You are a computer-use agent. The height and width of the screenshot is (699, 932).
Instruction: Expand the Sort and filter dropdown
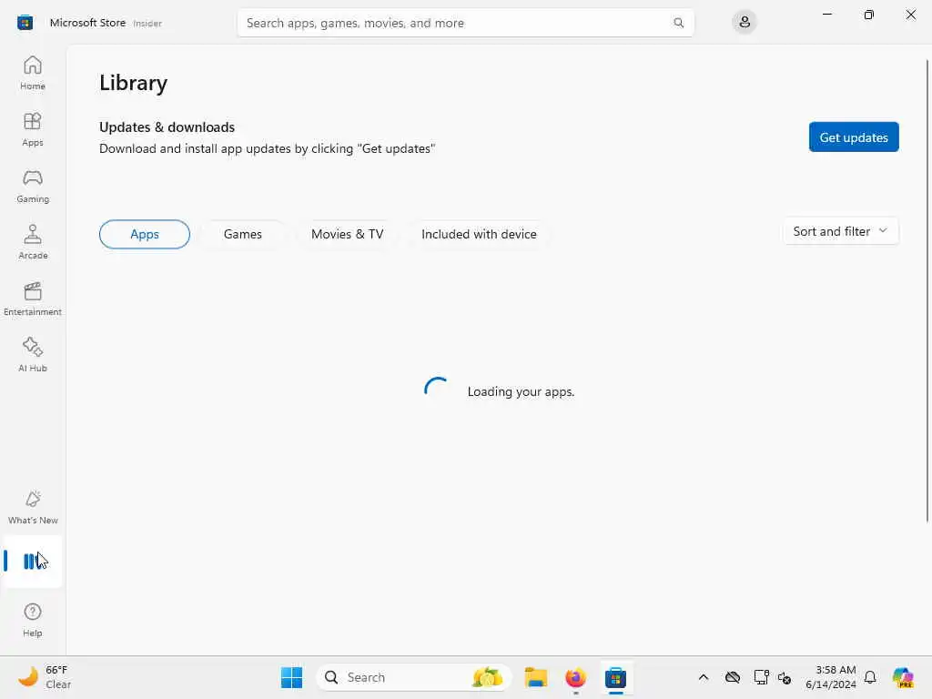coord(840,231)
